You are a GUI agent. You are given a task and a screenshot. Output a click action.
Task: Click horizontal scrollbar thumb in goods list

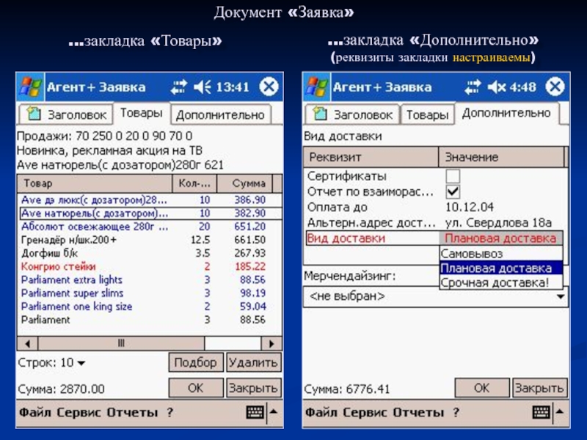(121, 343)
